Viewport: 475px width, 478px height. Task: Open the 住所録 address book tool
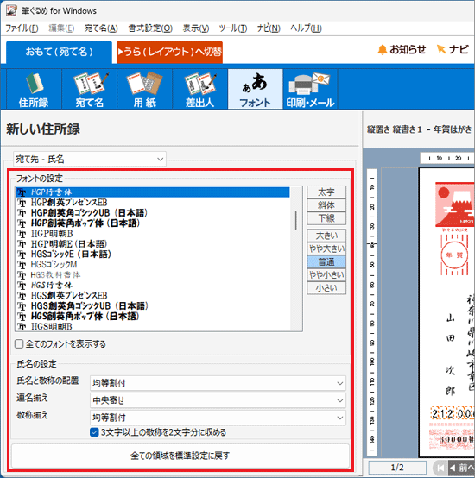point(34,89)
